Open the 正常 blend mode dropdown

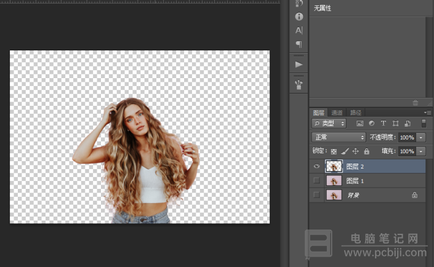coord(339,137)
